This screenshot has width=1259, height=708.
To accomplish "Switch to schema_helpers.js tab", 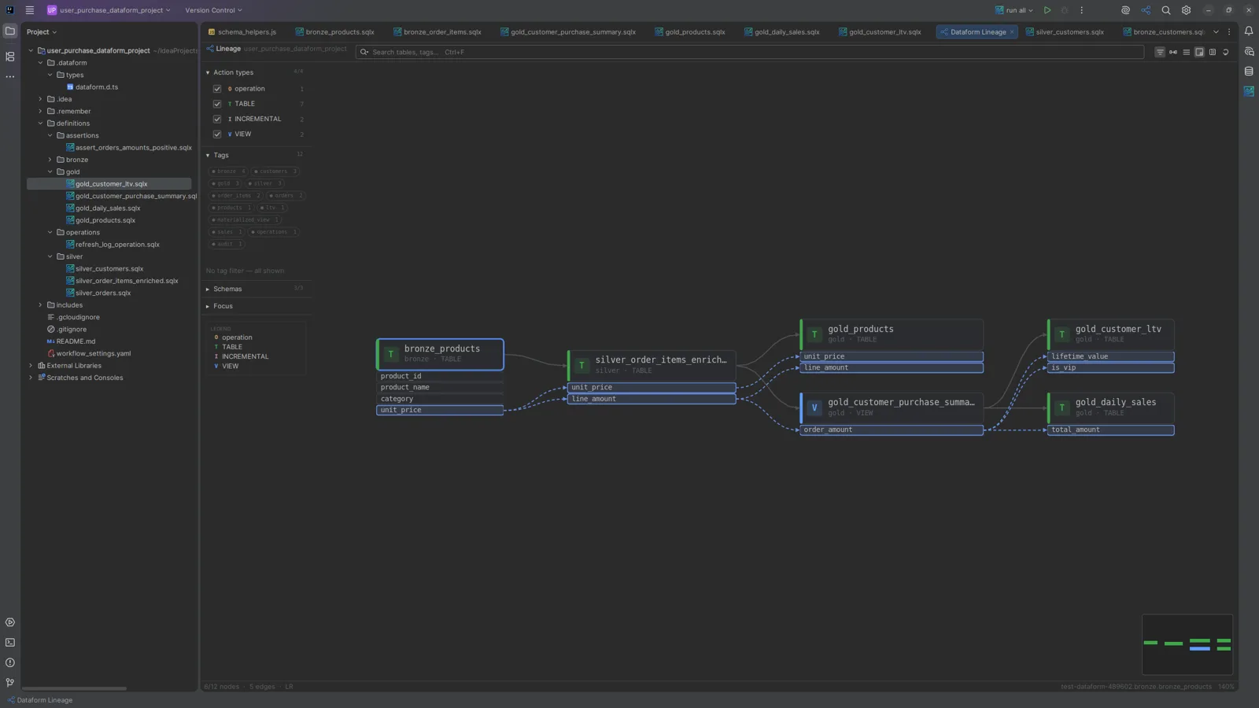I will pos(242,32).
